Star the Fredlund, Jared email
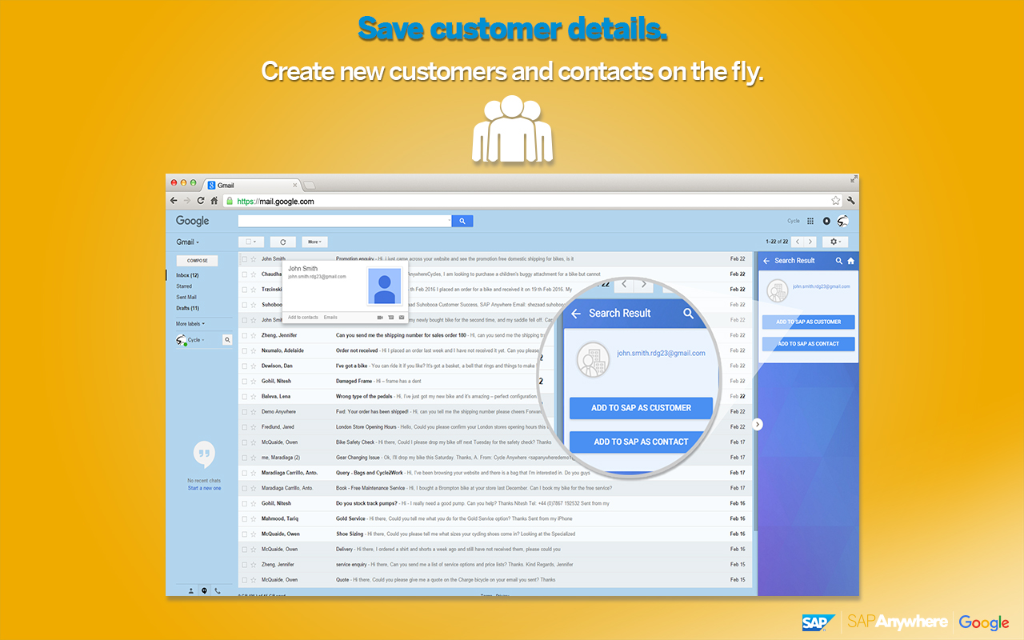This screenshot has width=1024, height=640. click(254, 427)
